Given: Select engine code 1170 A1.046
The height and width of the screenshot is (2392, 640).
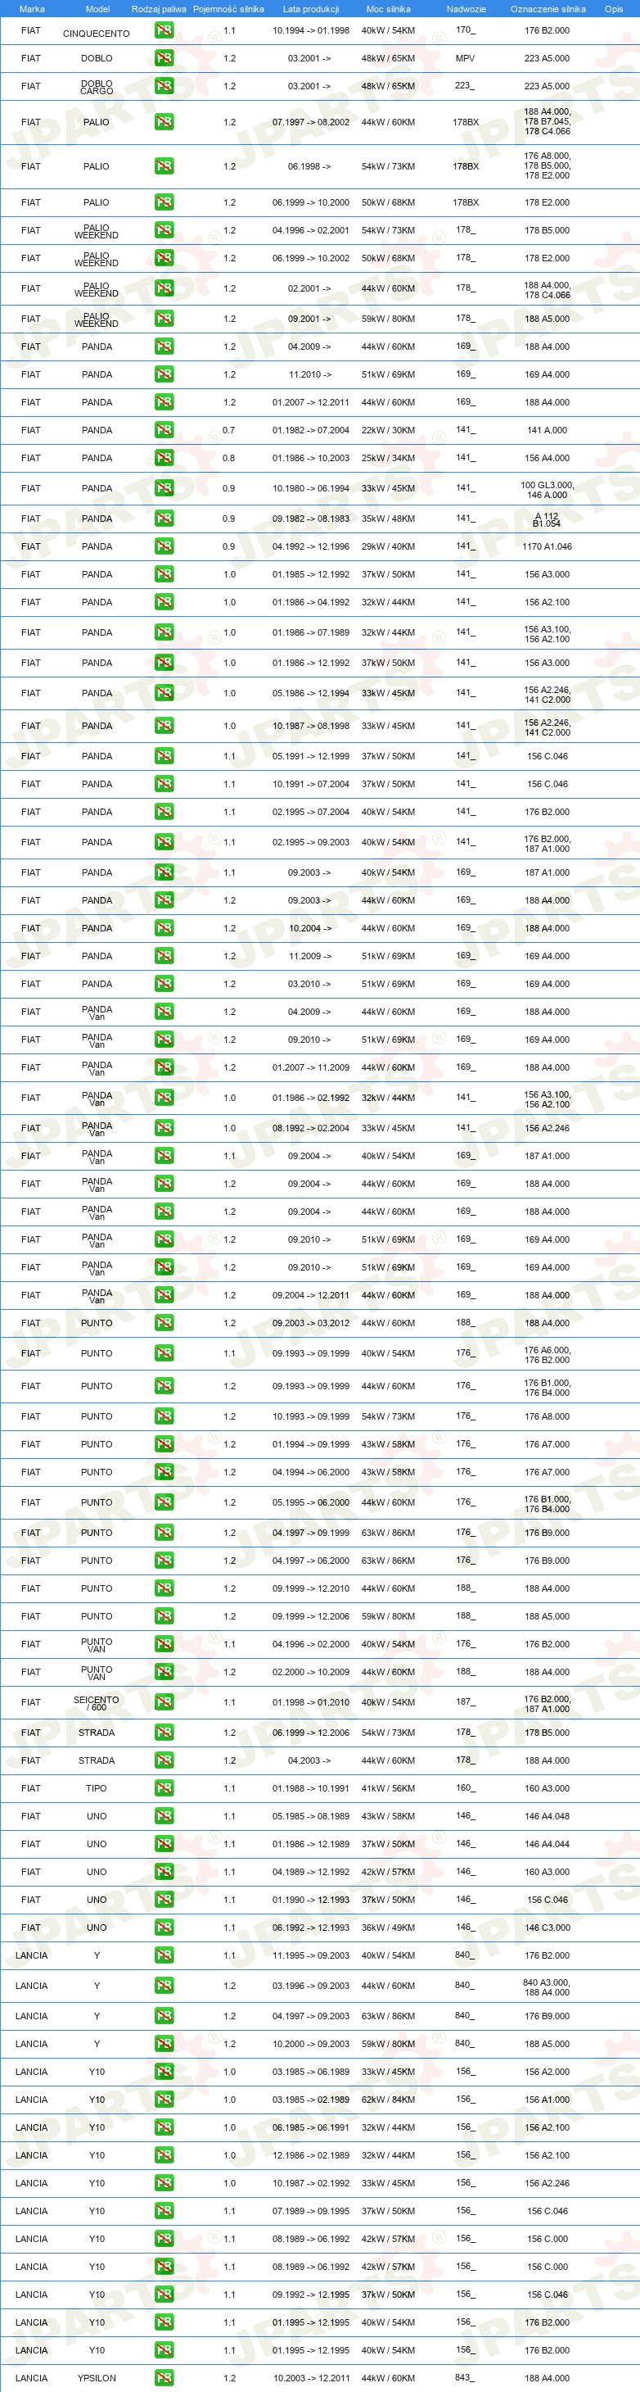Looking at the screenshot, I should pyautogui.click(x=548, y=546).
